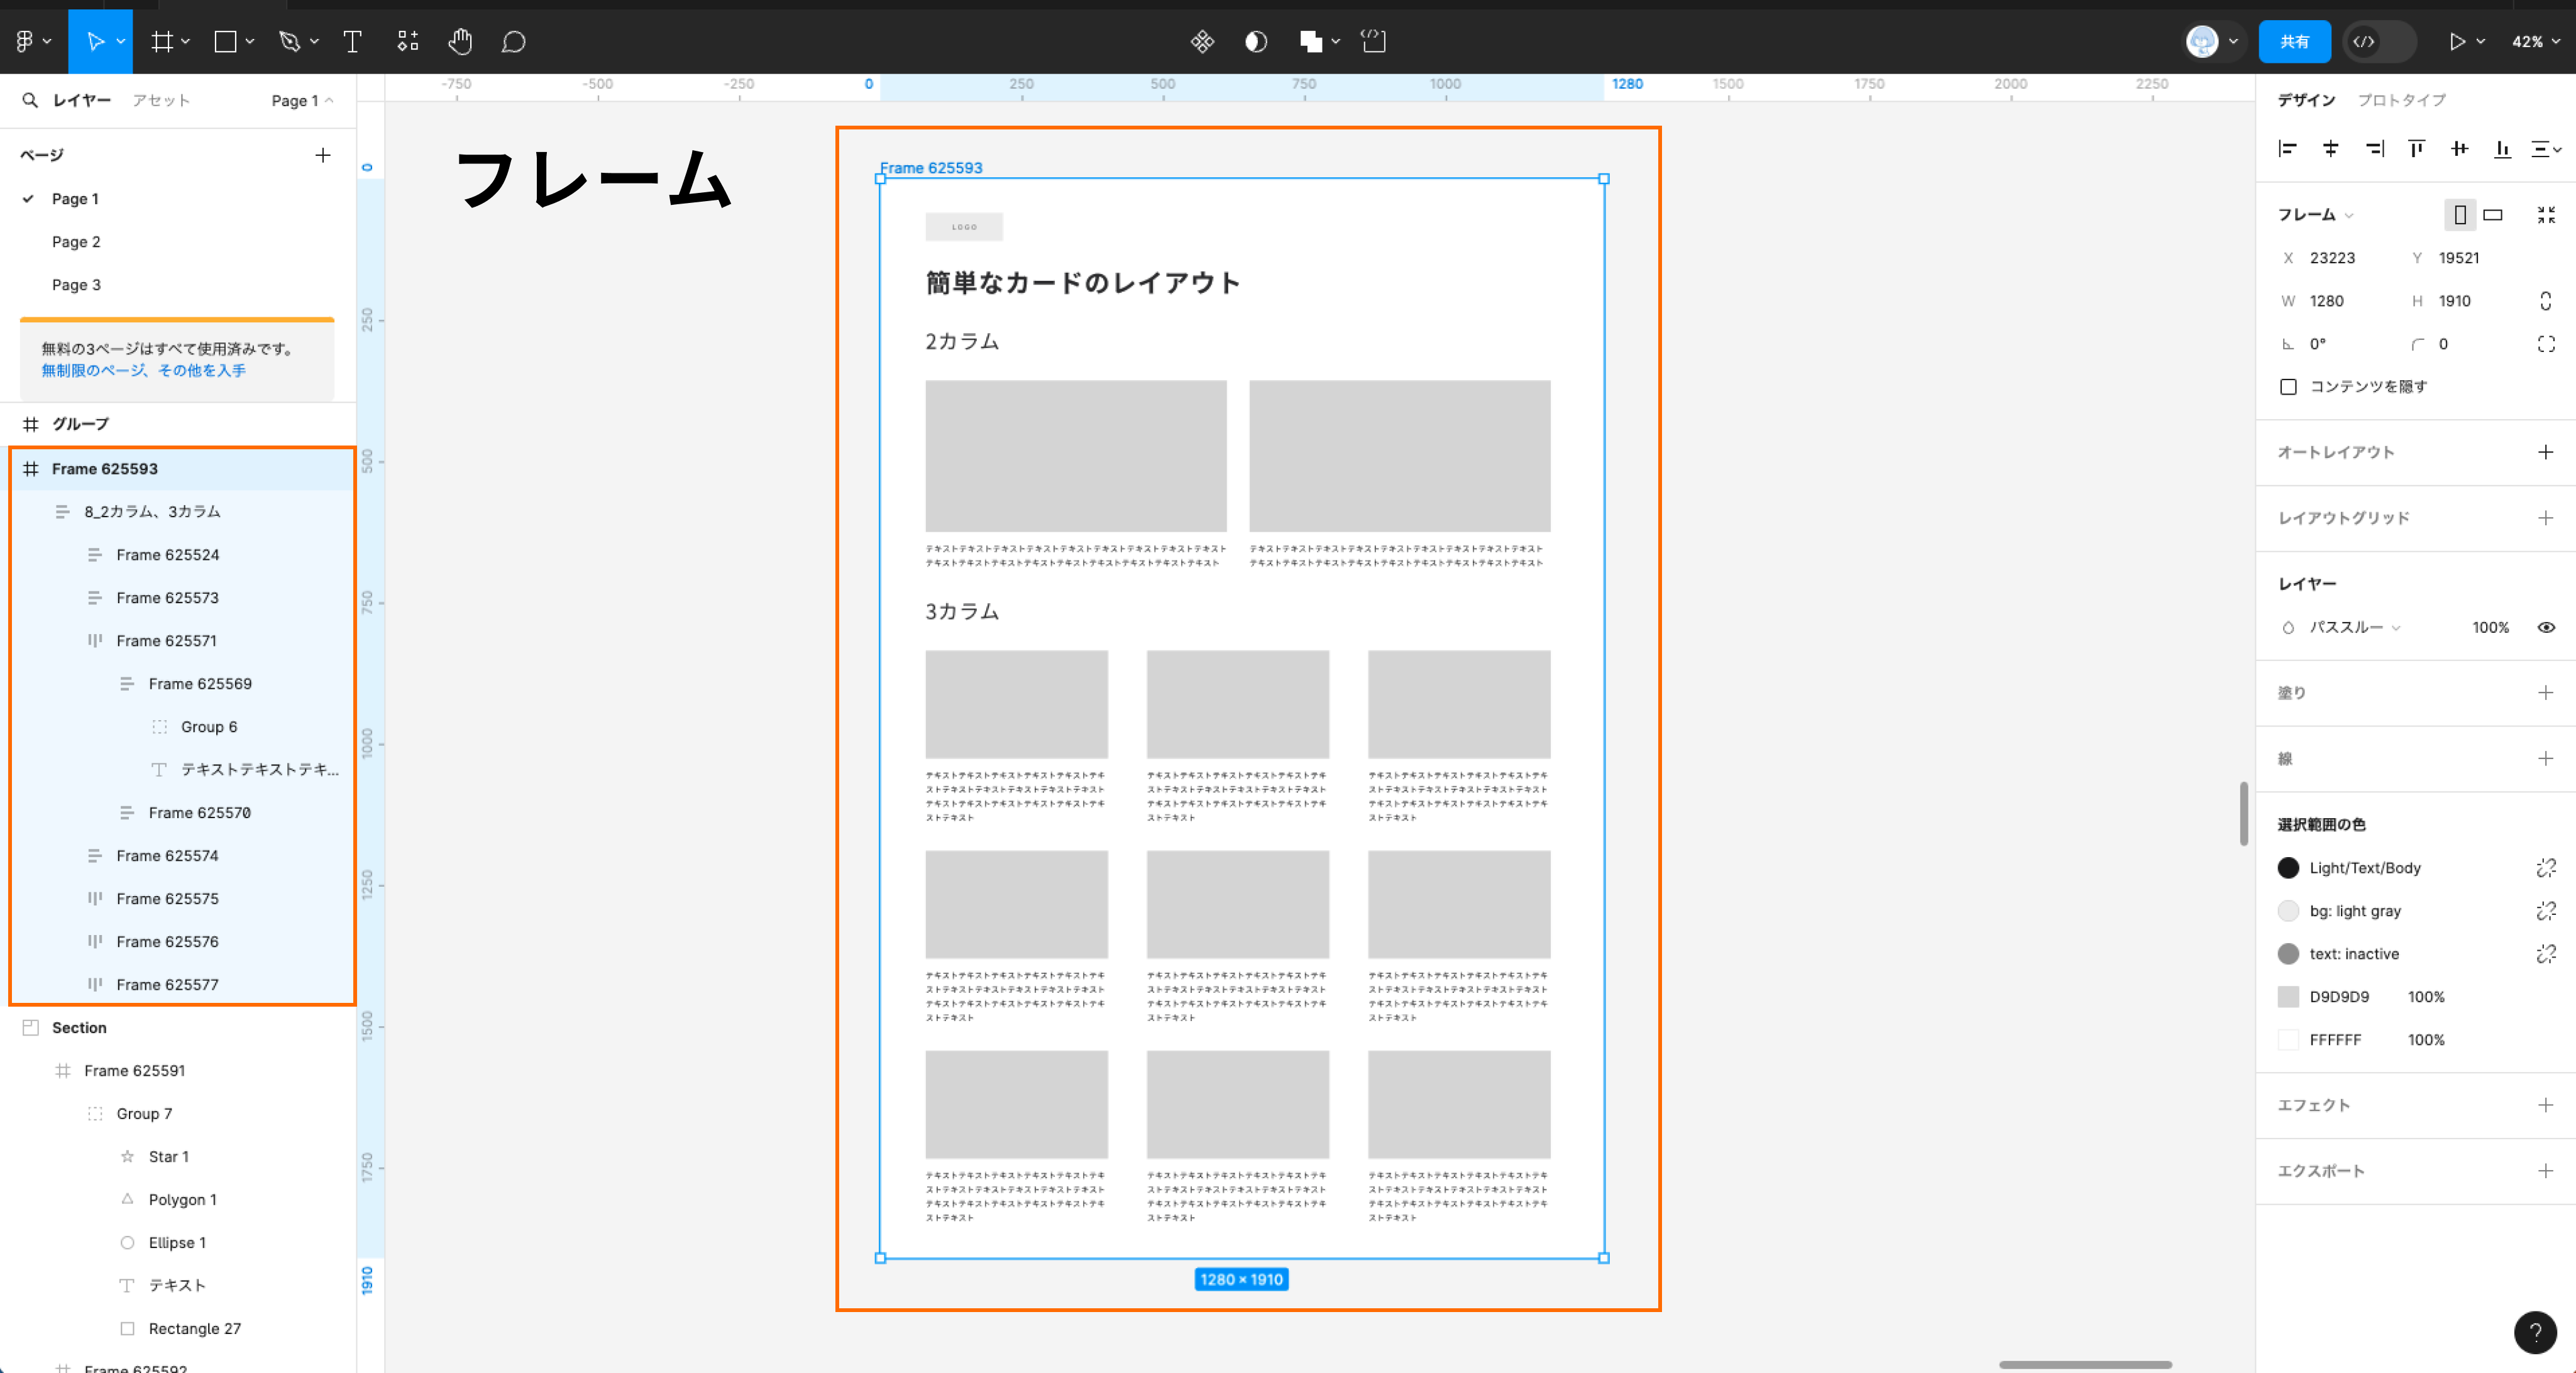Viewport: 2576px width, 1373px height.
Task: Open the Resources tool
Action: [407, 41]
